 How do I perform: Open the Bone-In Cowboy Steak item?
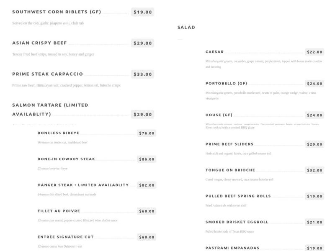coord(66,159)
